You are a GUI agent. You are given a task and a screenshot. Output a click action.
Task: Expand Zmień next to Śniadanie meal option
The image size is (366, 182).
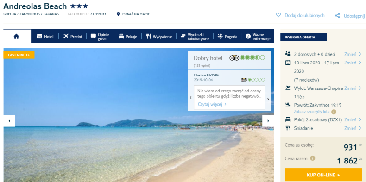(x=353, y=128)
